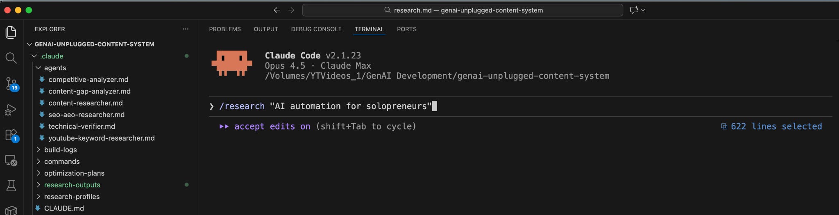Click the Explorer more actions ellipsis
The width and height of the screenshot is (839, 215).
pos(186,29)
